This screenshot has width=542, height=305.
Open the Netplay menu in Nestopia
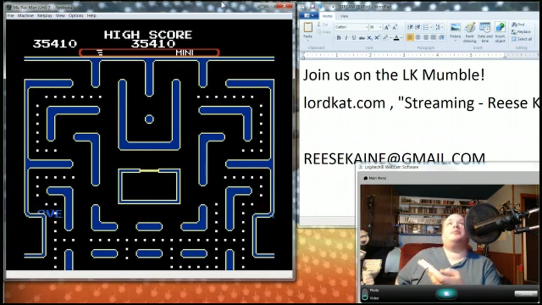point(44,15)
